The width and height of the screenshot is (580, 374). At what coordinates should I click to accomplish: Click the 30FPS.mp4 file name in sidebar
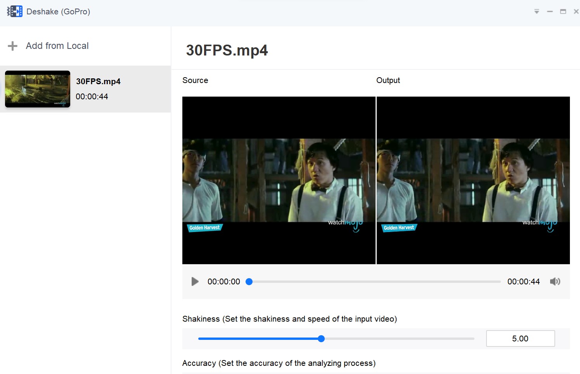[x=98, y=81]
